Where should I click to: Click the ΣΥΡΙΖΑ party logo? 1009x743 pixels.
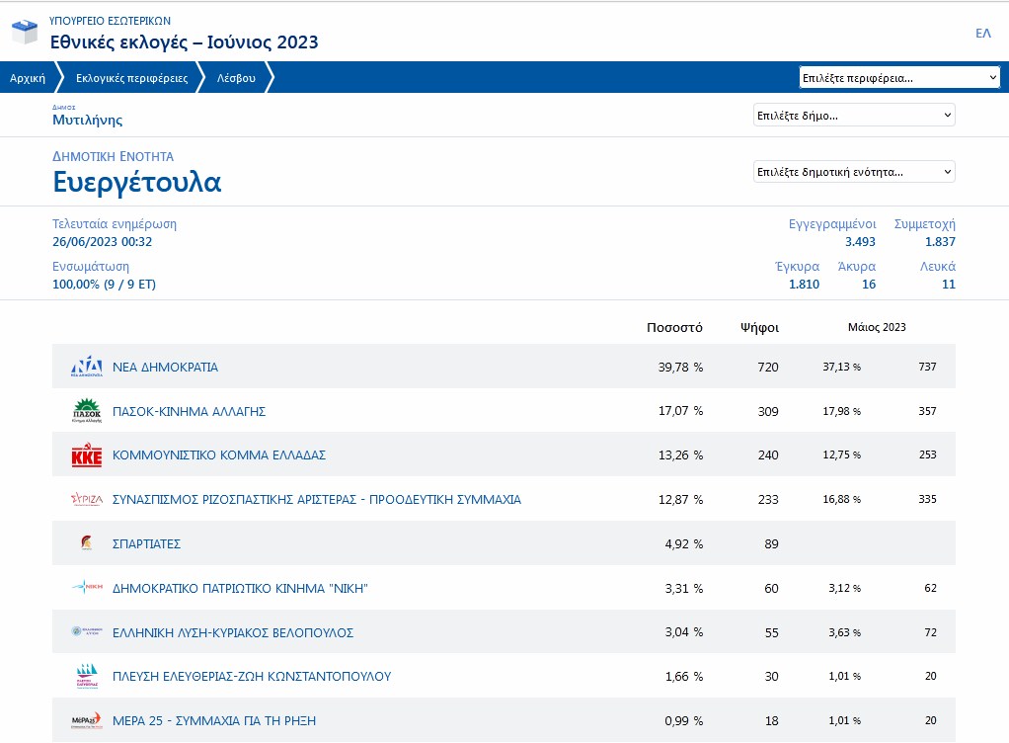[87, 500]
